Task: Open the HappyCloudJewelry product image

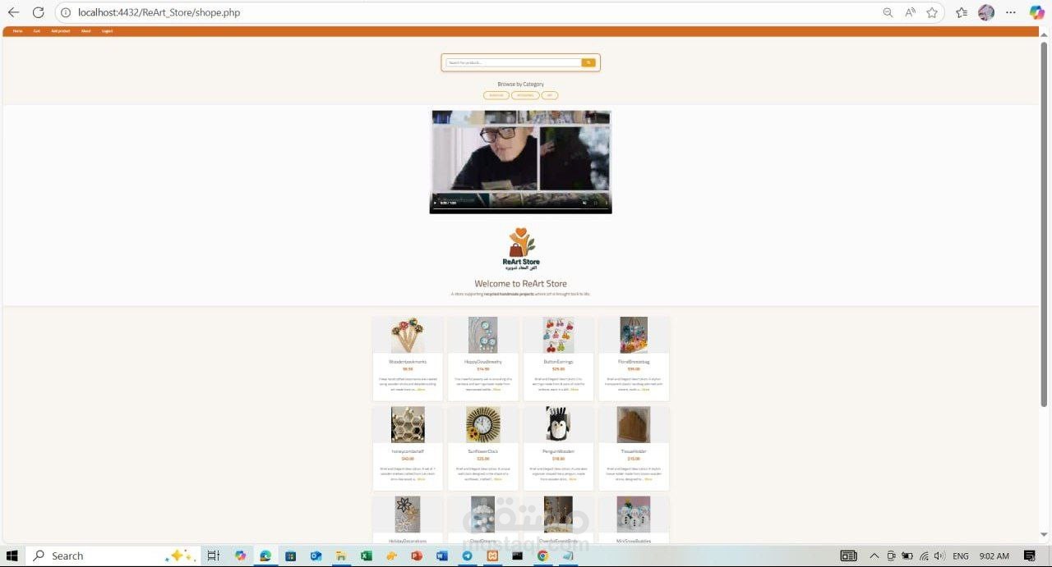Action: coord(483,335)
